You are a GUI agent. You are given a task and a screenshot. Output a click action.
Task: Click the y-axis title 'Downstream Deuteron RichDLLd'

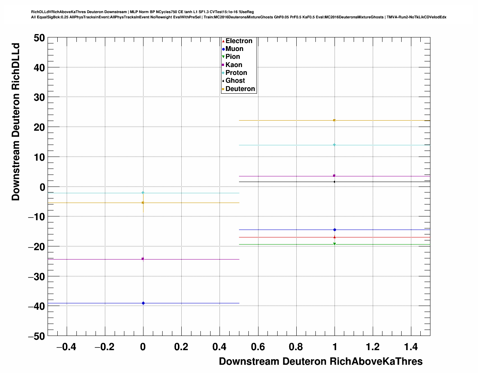click(16, 122)
